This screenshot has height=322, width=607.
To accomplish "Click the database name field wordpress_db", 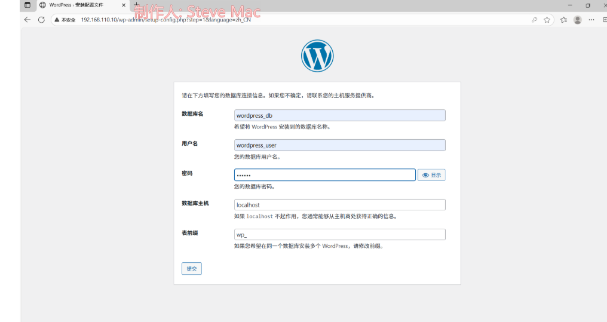I will point(339,115).
